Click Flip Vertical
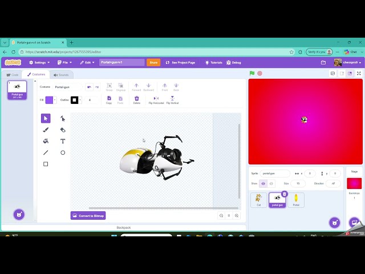This screenshot has height=274, width=365. pyautogui.click(x=172, y=100)
